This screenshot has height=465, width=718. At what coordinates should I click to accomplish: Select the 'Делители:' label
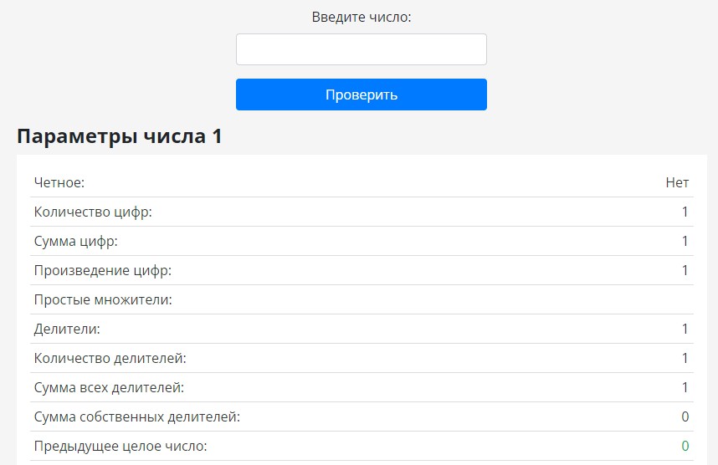[x=67, y=329]
